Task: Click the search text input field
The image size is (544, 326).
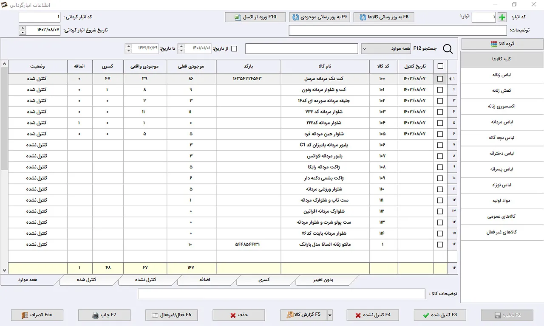Action: 302,49
